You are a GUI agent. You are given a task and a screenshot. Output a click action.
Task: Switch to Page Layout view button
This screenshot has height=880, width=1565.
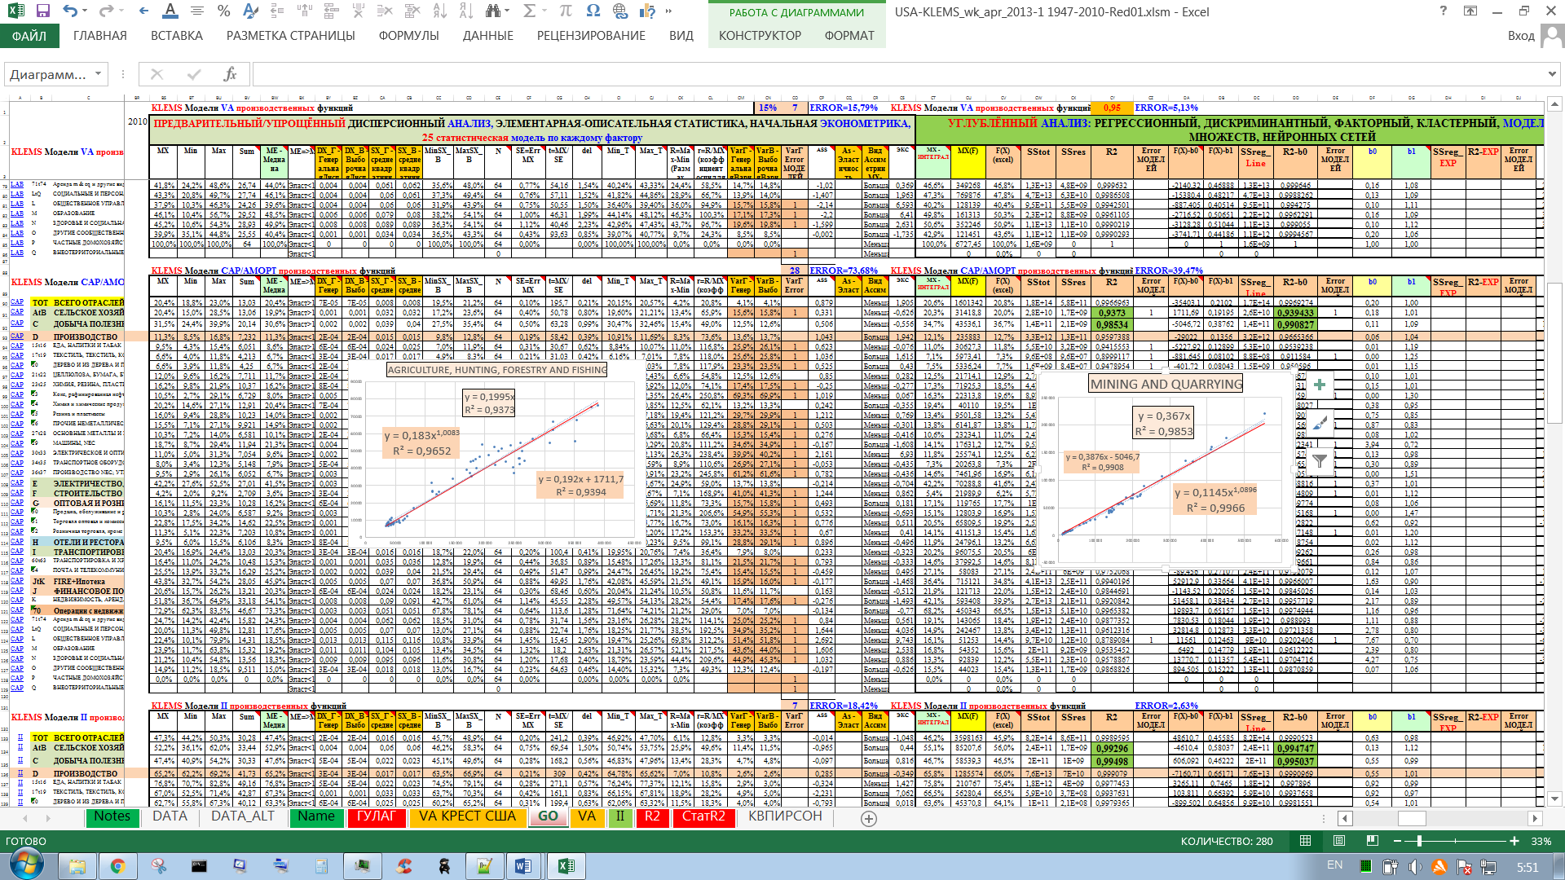(x=1339, y=841)
